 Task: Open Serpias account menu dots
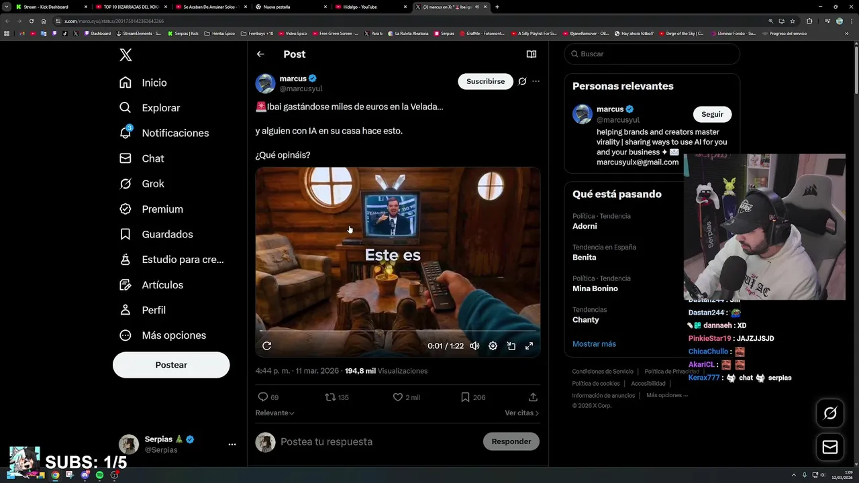(232, 444)
